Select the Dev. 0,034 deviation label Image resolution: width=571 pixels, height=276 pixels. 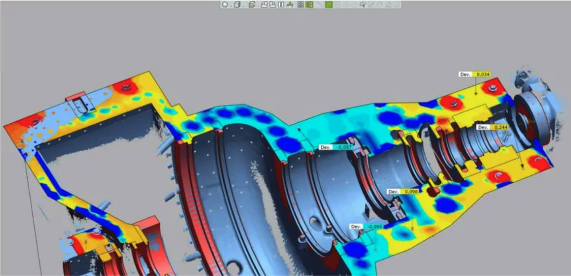click(x=474, y=74)
